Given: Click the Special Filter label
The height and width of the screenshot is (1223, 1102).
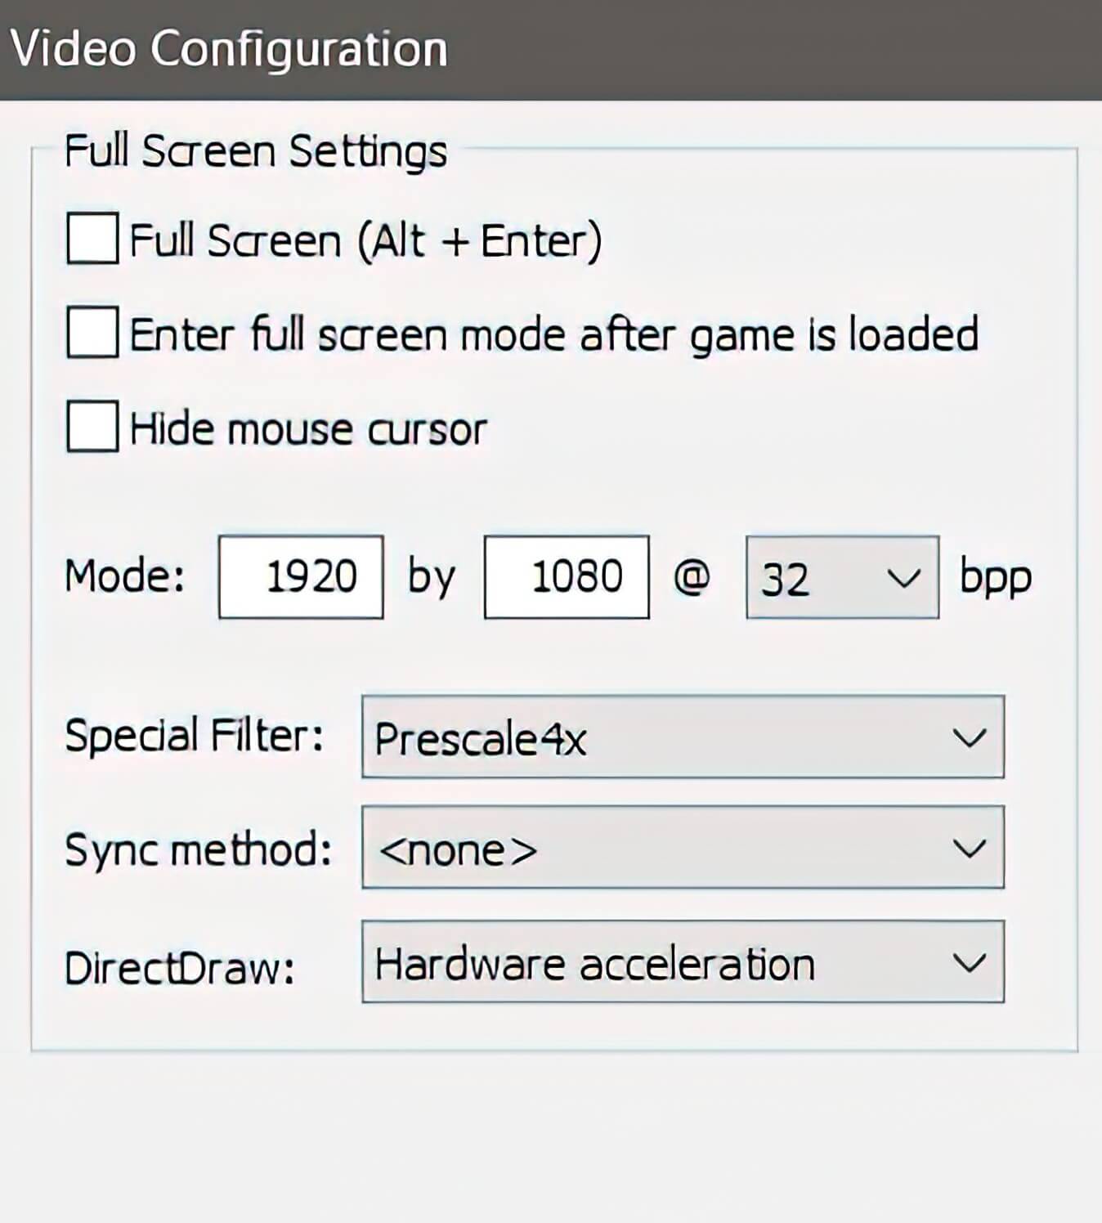Looking at the screenshot, I should 194,736.
